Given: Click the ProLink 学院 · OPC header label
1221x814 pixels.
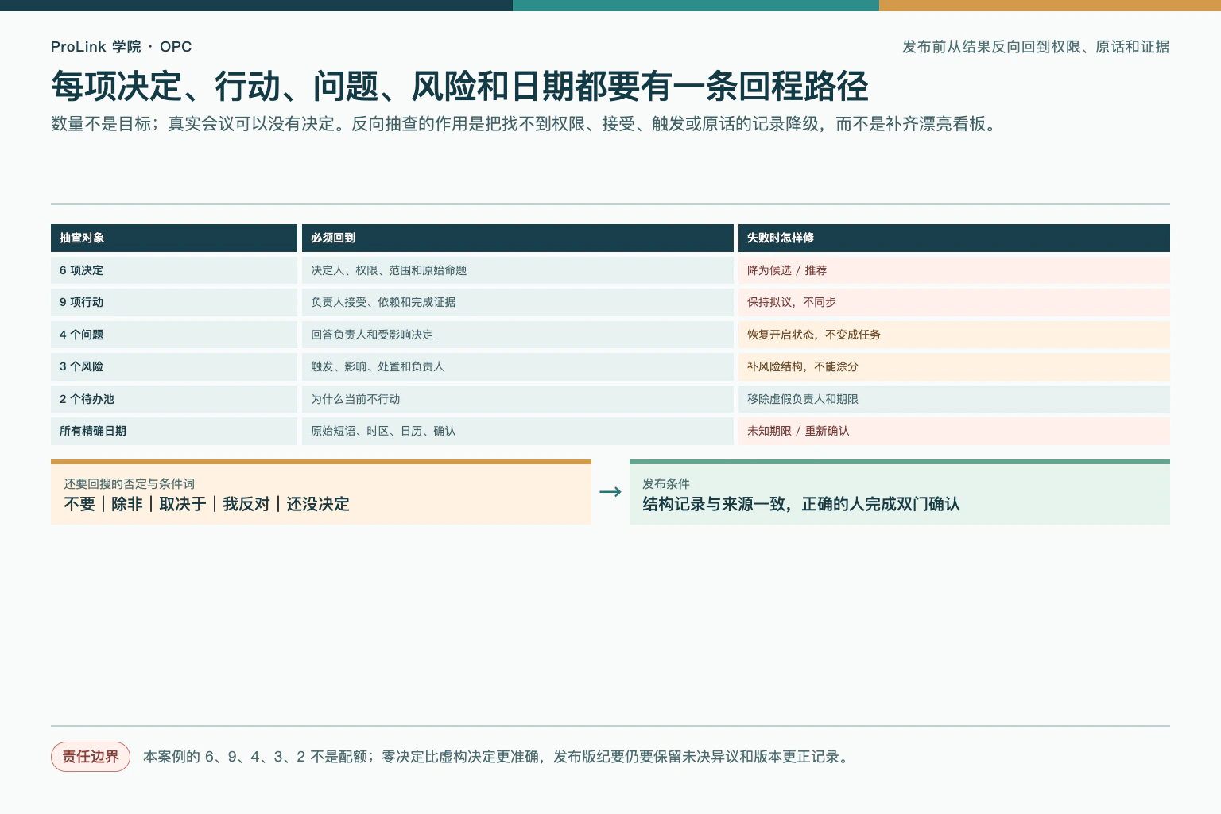Looking at the screenshot, I should 121,47.
